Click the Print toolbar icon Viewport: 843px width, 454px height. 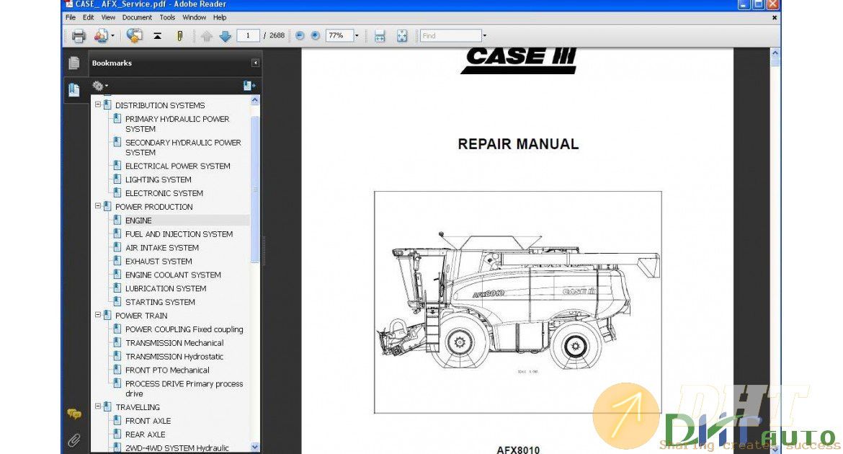pyautogui.click(x=79, y=36)
